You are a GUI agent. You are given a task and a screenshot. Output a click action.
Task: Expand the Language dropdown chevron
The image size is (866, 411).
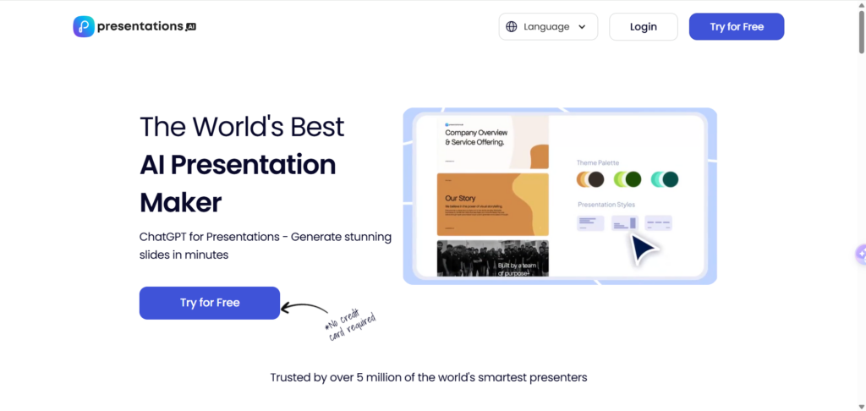tap(582, 27)
